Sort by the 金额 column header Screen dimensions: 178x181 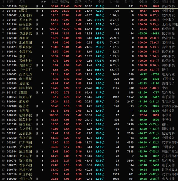click(x=101, y=2)
